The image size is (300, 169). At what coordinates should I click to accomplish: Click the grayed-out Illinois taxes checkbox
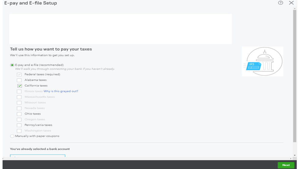(19, 91)
